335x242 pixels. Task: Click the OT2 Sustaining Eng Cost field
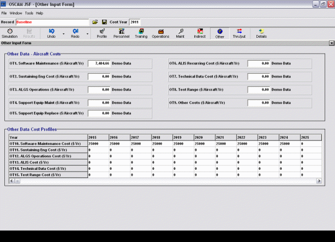click(99, 76)
